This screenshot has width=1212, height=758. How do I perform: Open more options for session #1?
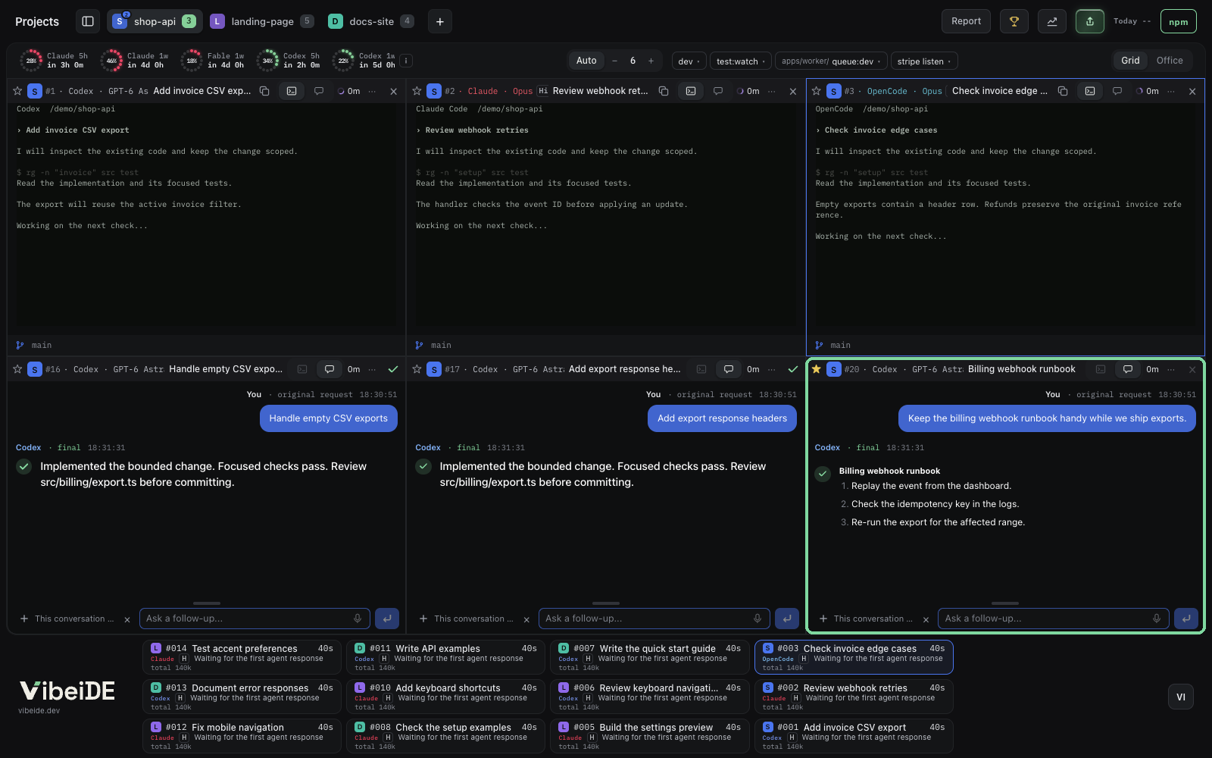coord(372,91)
